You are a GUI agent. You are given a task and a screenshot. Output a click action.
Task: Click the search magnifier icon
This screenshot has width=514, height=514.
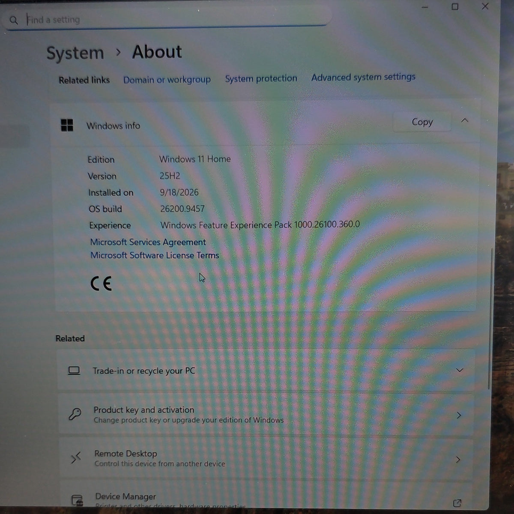14,20
